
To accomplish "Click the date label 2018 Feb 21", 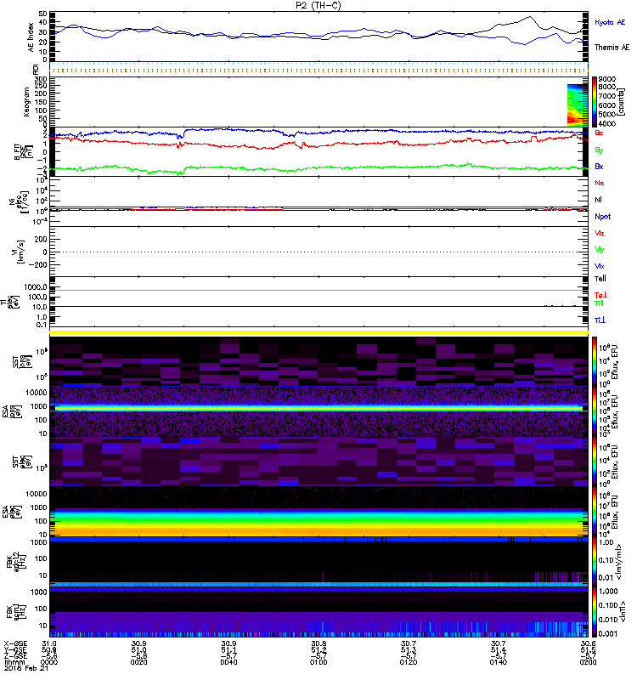I will click(25, 668).
